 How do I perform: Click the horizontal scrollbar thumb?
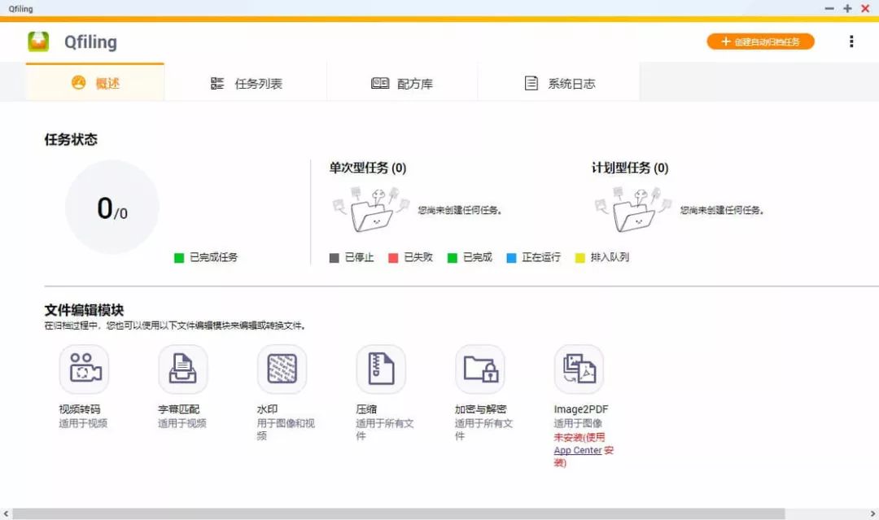tap(399, 513)
